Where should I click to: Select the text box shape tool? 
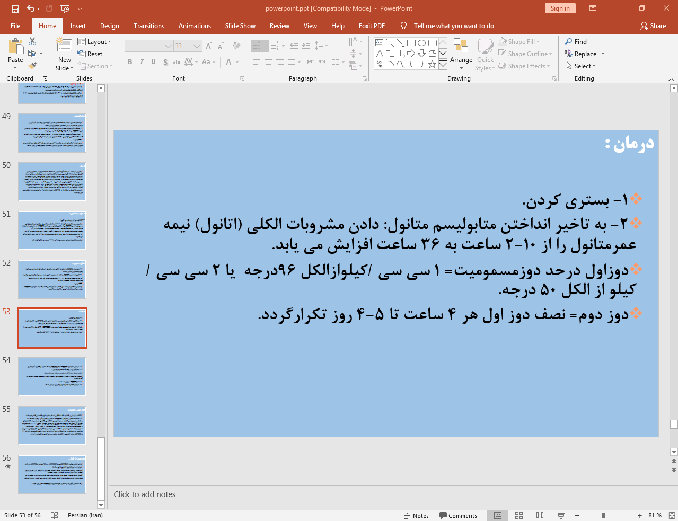pyautogui.click(x=380, y=43)
